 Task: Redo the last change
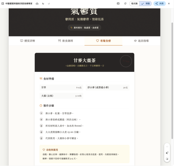49,4
